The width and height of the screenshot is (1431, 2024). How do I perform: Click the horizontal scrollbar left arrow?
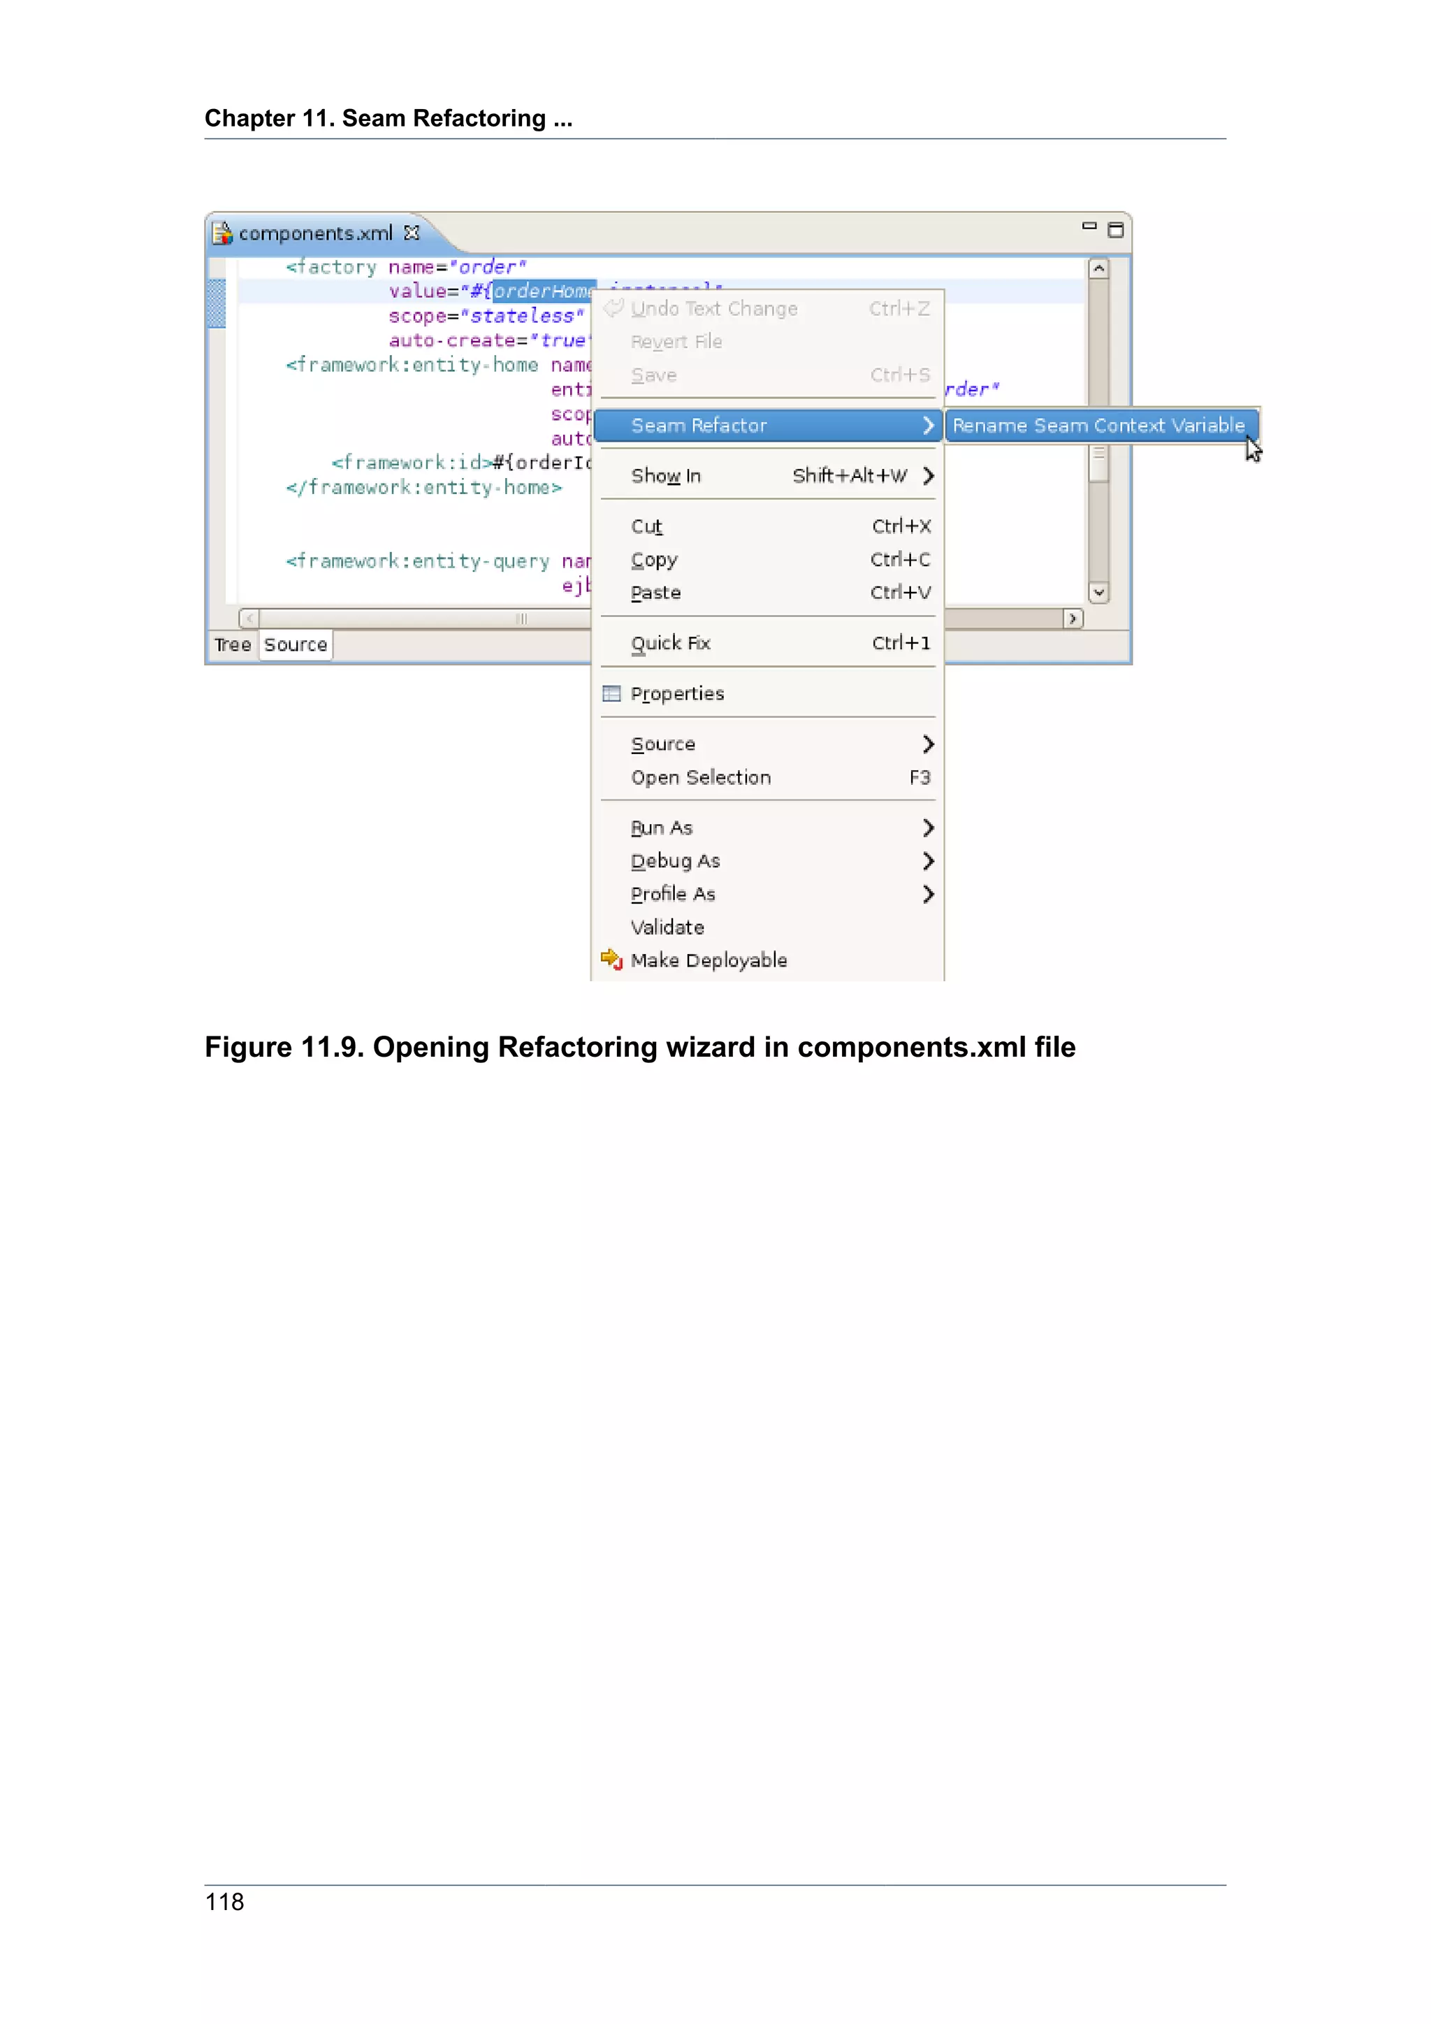[x=249, y=619]
